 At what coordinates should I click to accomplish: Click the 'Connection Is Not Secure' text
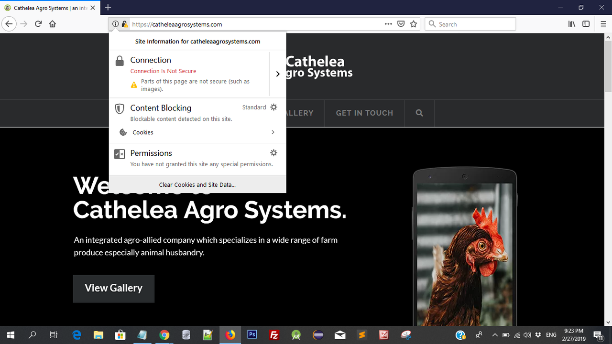pyautogui.click(x=163, y=71)
